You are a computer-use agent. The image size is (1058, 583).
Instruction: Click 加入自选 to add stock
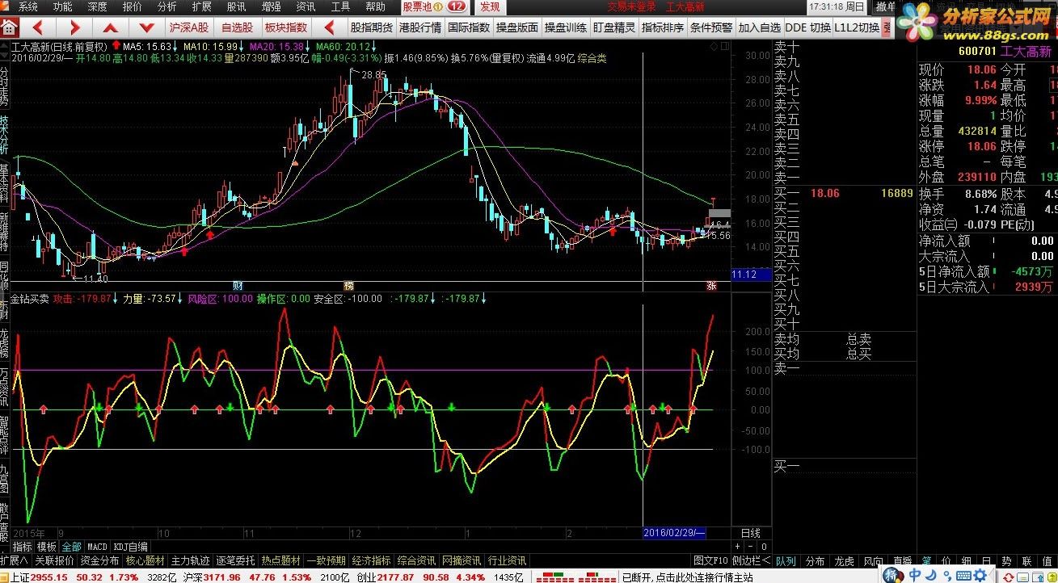[760, 27]
